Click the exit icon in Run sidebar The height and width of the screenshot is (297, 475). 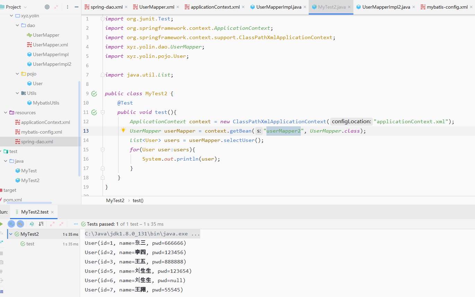click(x=1, y=280)
